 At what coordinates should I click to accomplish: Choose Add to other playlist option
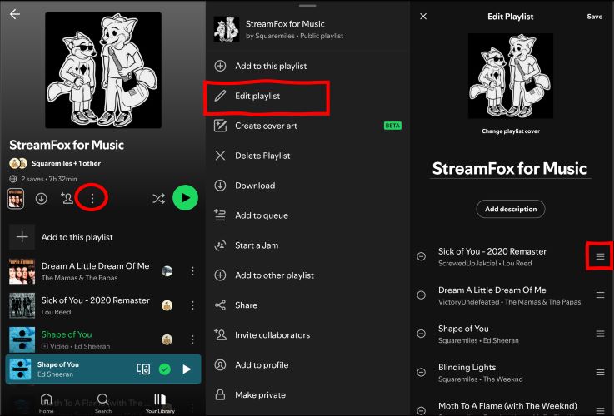click(x=307, y=275)
